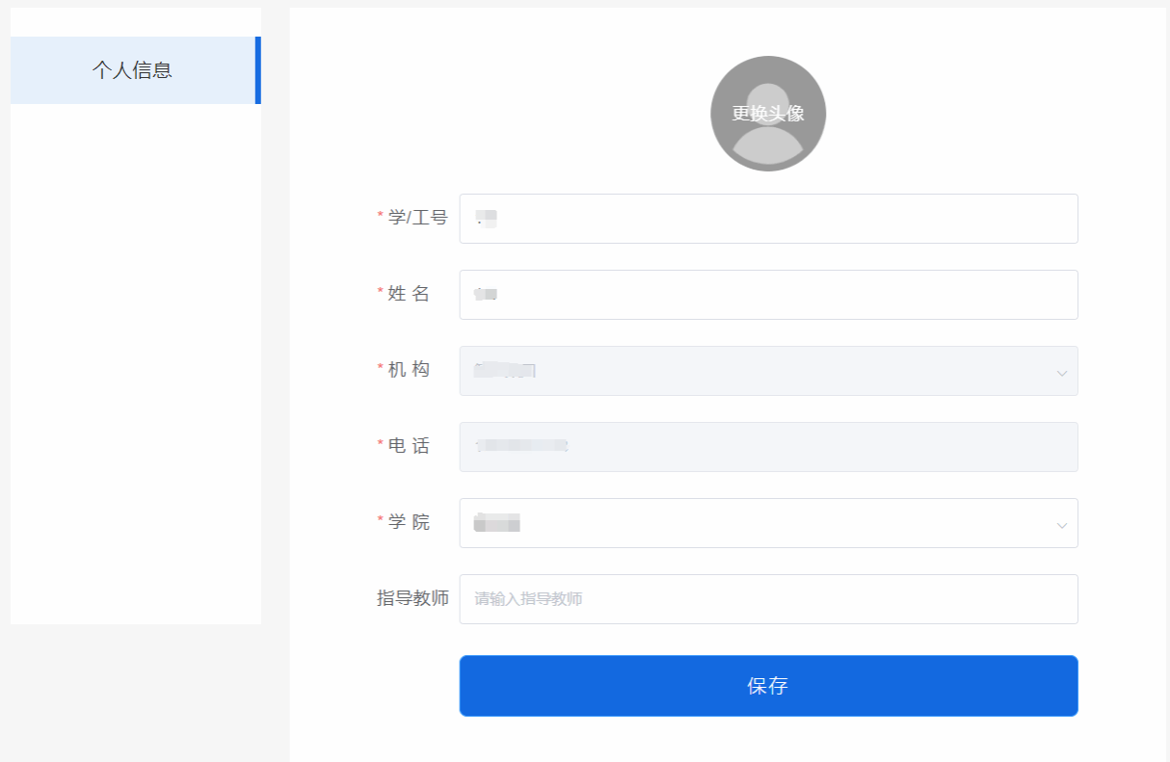Click the 保存 button

point(768,686)
